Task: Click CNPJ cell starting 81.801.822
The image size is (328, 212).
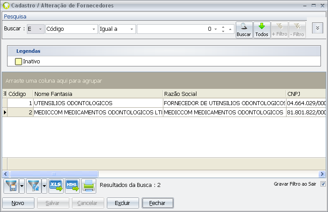Action: tap(306, 112)
